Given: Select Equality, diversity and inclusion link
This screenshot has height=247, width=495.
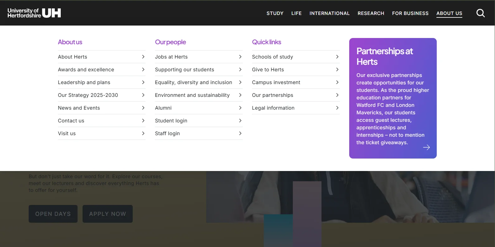Looking at the screenshot, I should [x=199, y=82].
